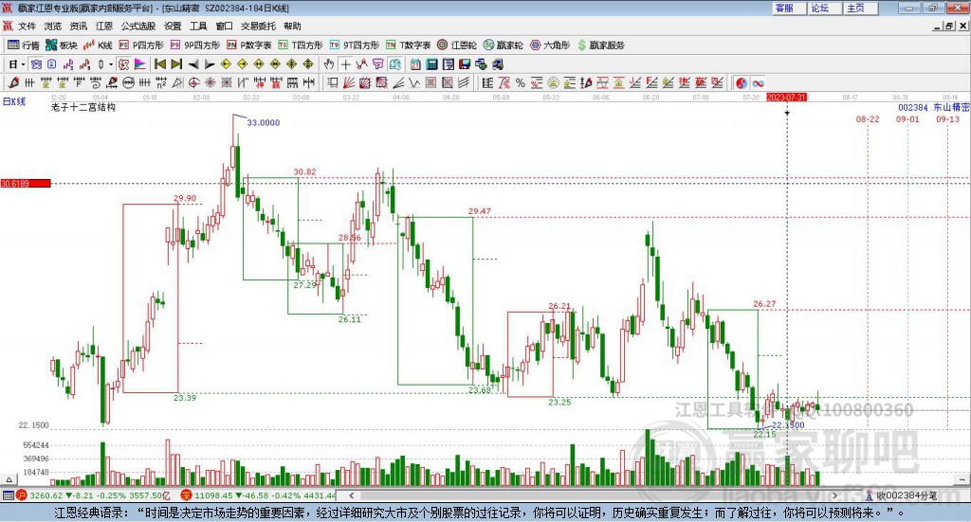This screenshot has width=971, height=522.
Task: Click the calendar date icon
Action: coord(415,64)
